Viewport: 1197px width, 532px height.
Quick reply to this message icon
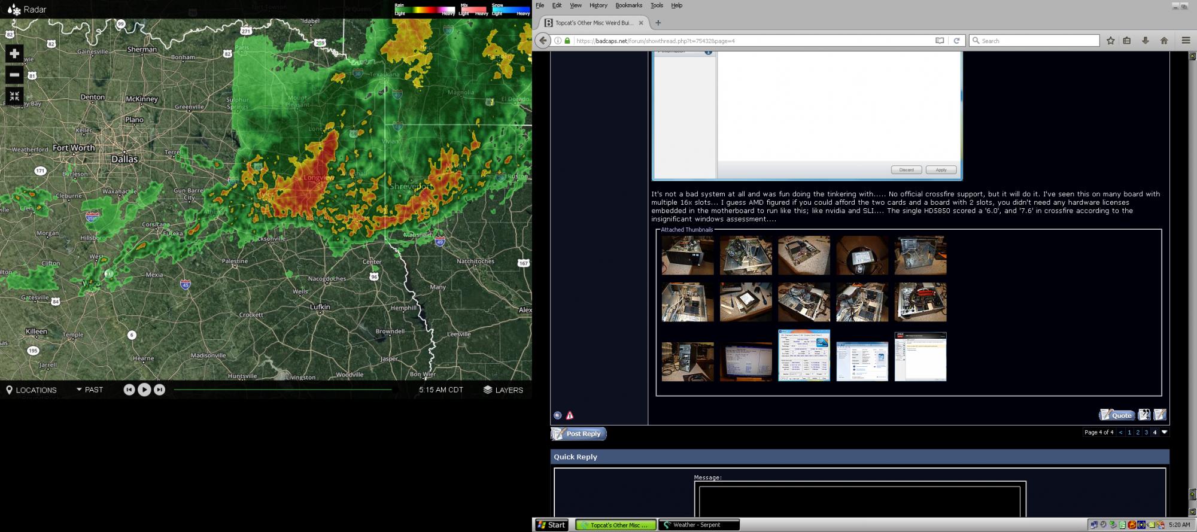(1160, 415)
